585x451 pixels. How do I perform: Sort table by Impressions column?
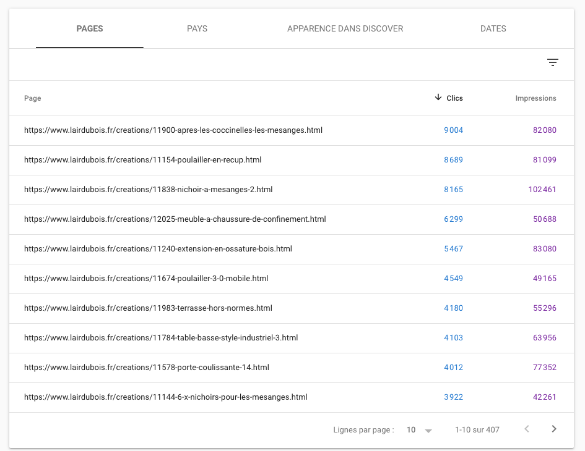(x=535, y=98)
